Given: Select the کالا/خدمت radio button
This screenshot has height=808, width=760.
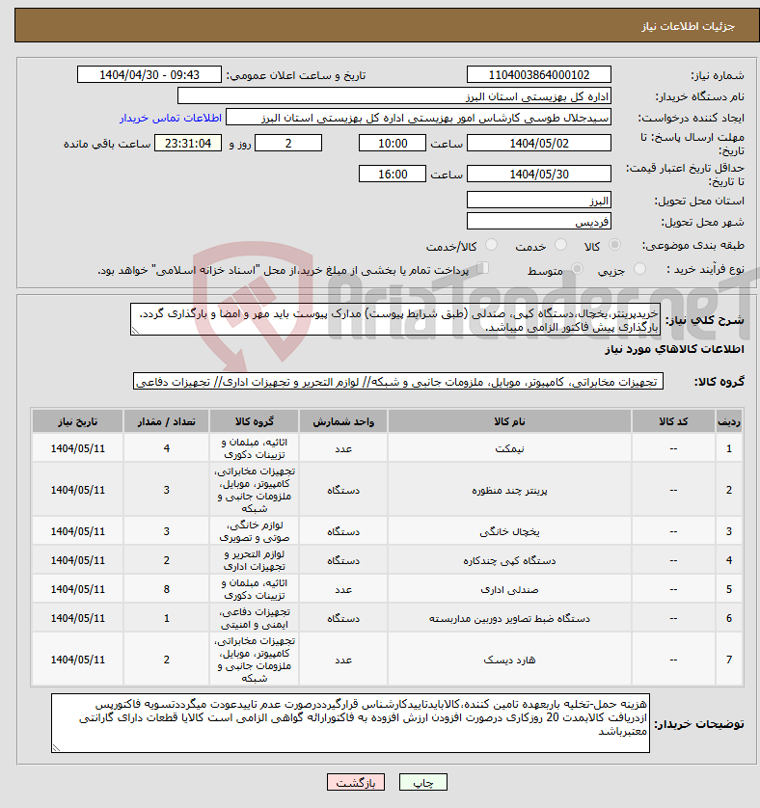Looking at the screenshot, I should click(x=491, y=245).
